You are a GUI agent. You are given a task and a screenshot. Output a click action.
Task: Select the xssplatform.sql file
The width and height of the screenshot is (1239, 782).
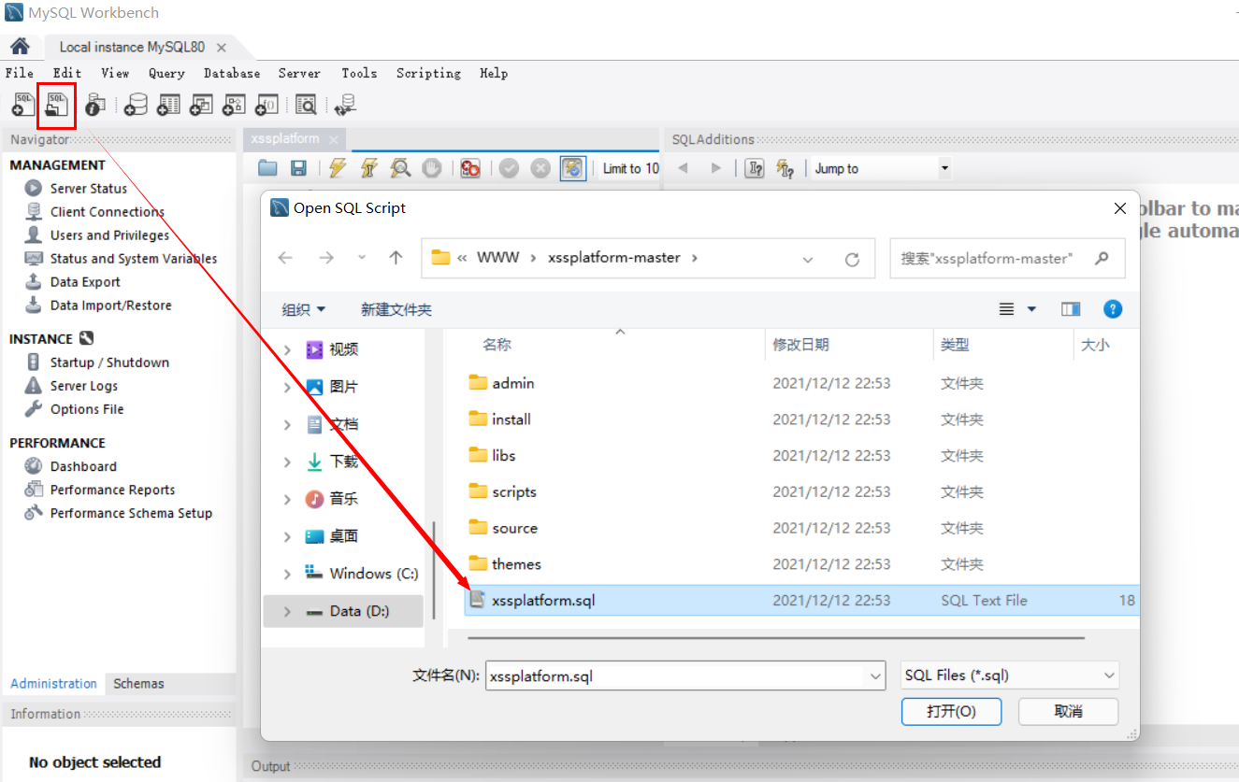point(801,601)
